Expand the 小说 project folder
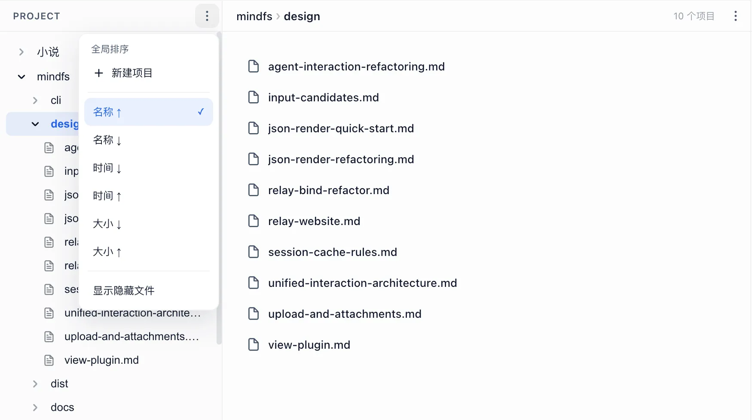752x420 pixels. click(21, 52)
